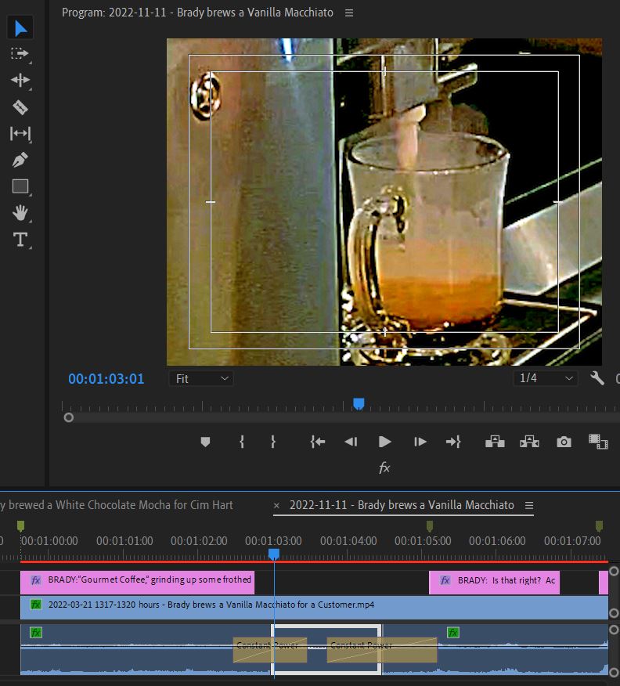
Task: Select the Type tool
Action: pos(20,240)
